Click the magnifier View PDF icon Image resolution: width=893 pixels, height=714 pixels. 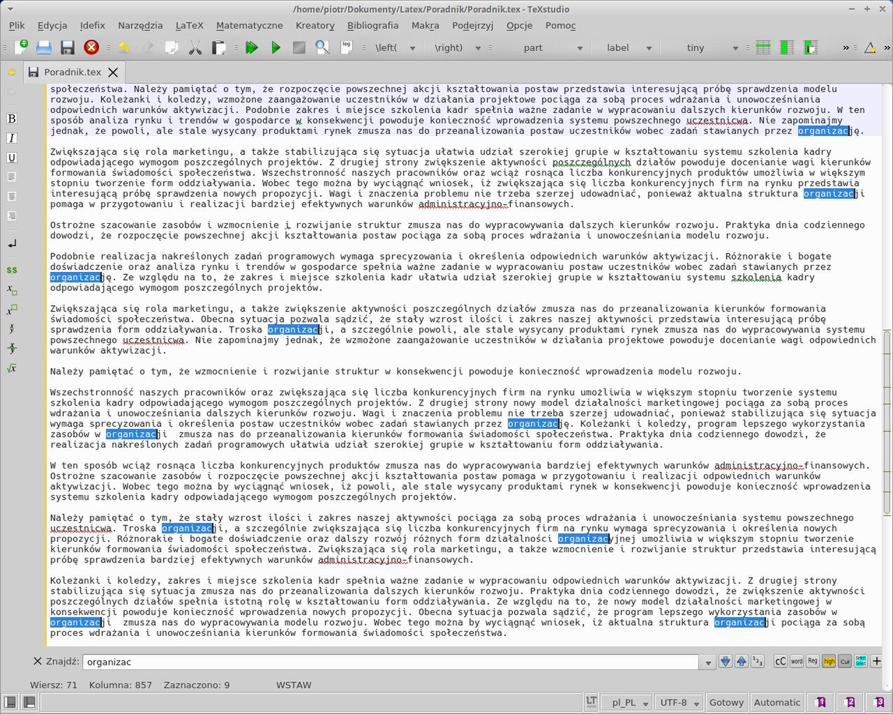(322, 47)
